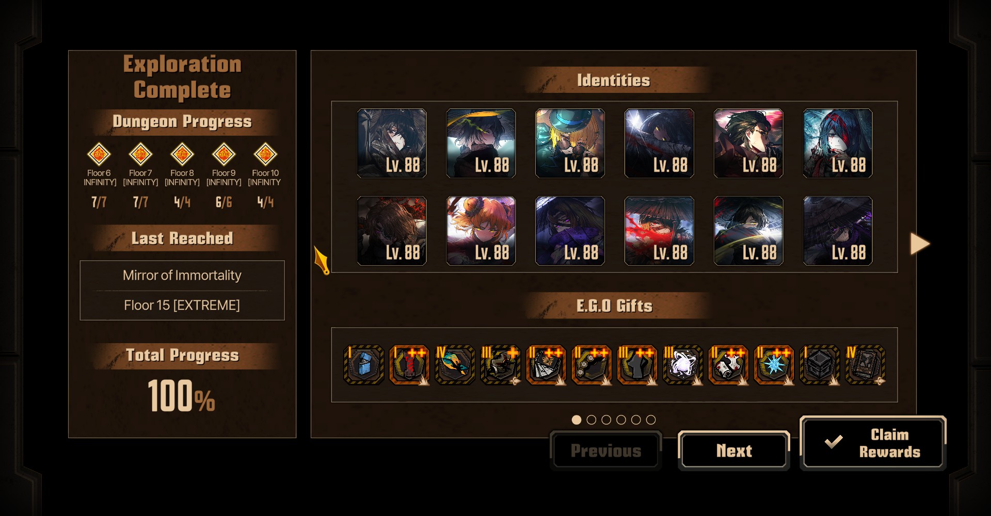This screenshot has height=516, width=991.
Task: Select the blue lighter E.G.O gift
Action: pos(364,365)
